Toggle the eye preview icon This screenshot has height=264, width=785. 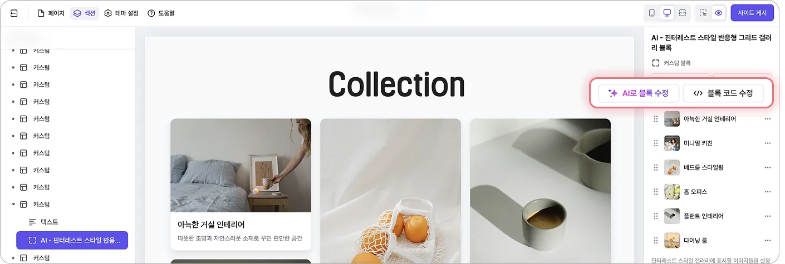point(719,13)
